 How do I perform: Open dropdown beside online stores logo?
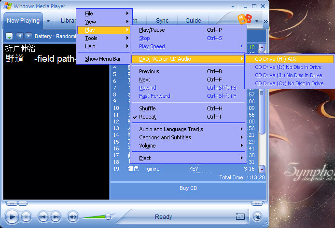point(257,21)
